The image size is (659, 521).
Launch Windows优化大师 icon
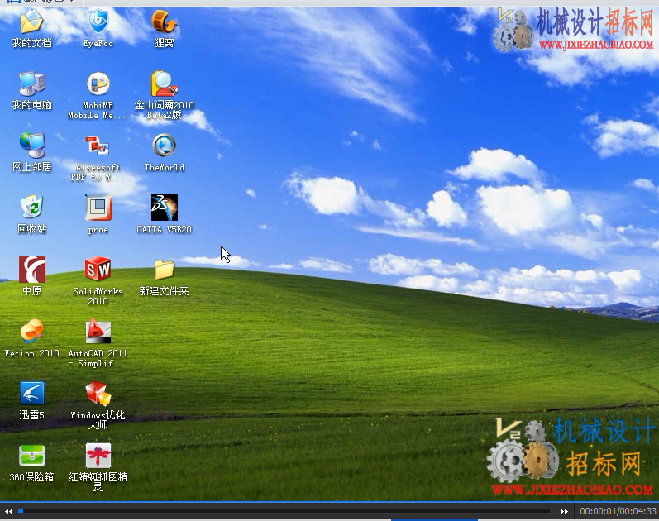98,393
